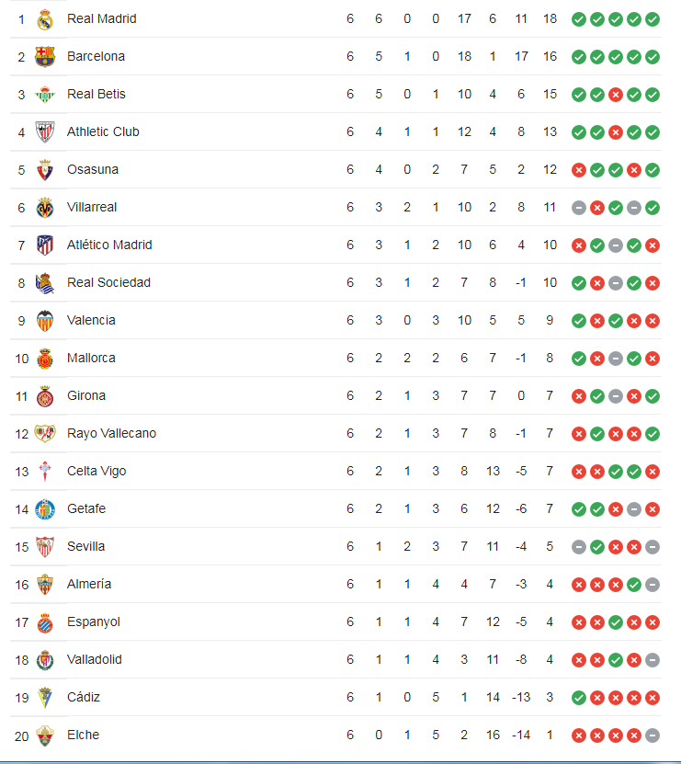
Task: Click the Celta Vigo club crest
Action: coord(45,472)
